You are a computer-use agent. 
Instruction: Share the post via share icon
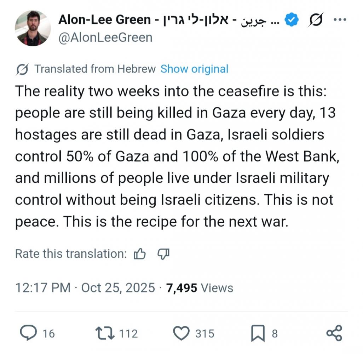(334, 333)
